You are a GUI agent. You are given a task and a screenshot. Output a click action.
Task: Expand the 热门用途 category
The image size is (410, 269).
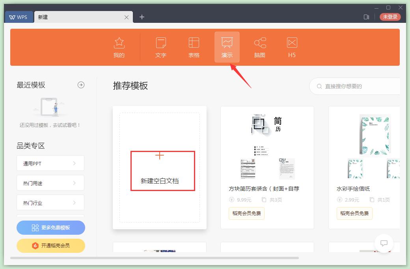click(50, 183)
